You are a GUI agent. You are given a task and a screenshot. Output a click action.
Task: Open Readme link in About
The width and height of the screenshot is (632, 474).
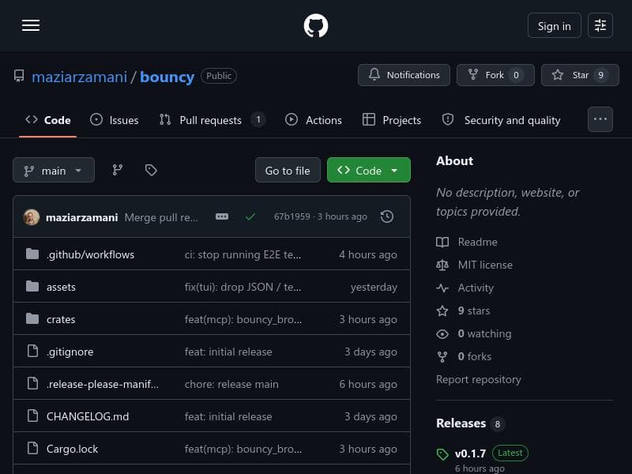coord(477,242)
